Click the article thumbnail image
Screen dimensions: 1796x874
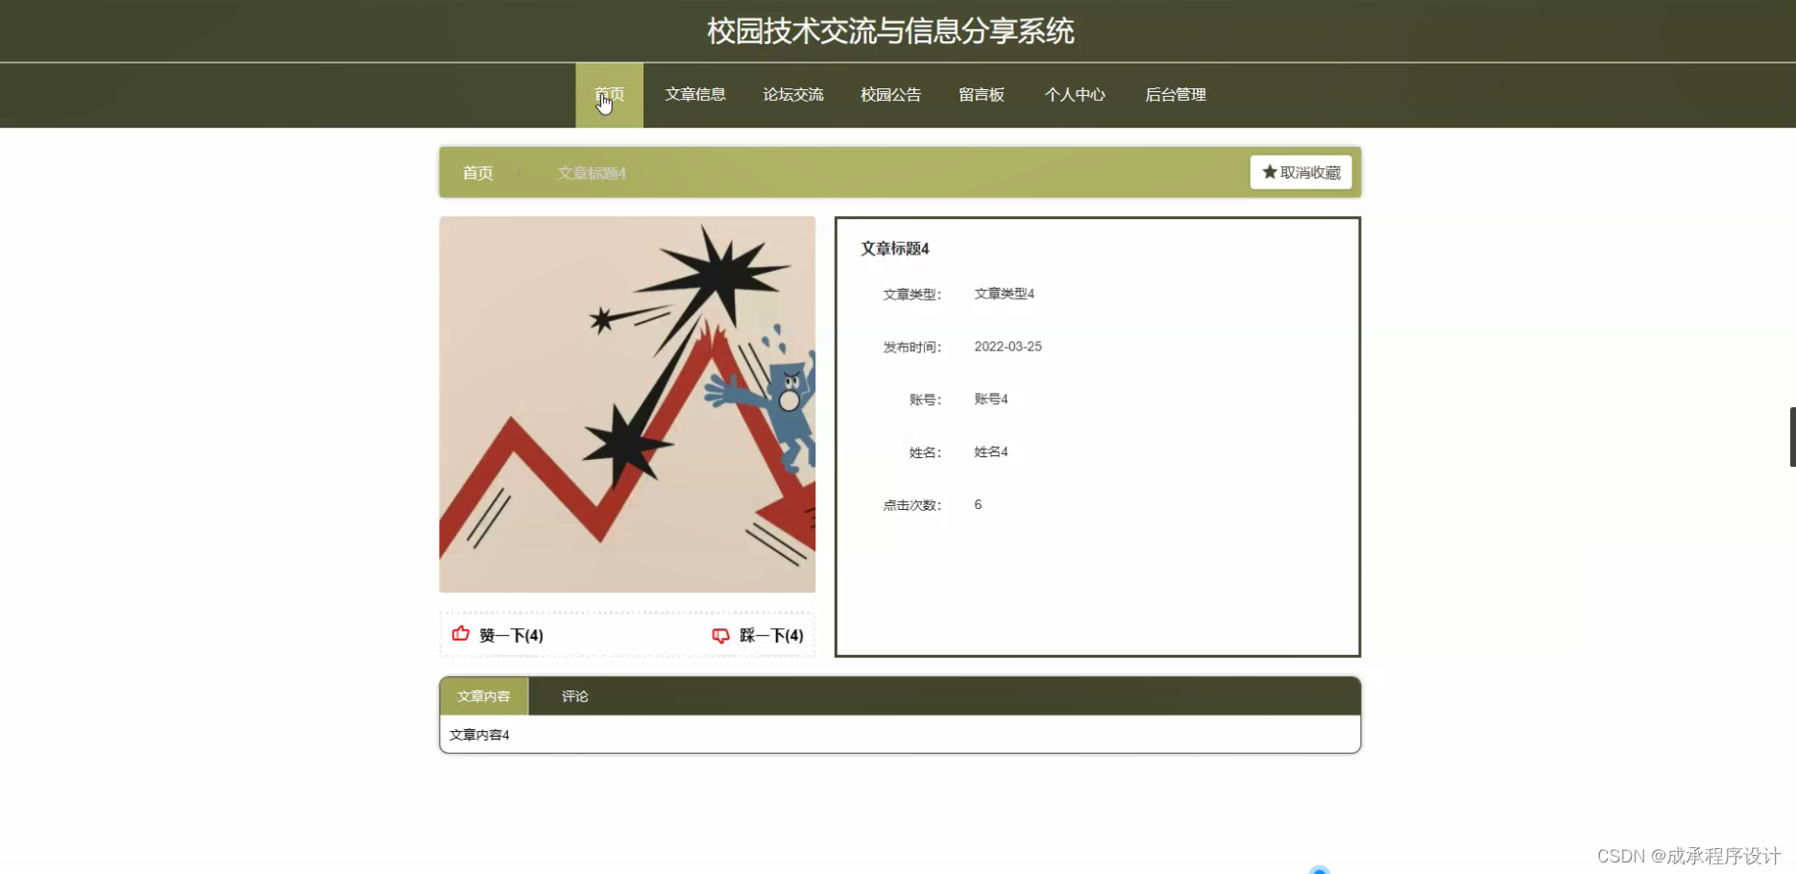pyautogui.click(x=626, y=403)
